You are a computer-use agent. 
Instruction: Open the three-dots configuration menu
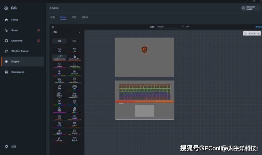click(188, 27)
